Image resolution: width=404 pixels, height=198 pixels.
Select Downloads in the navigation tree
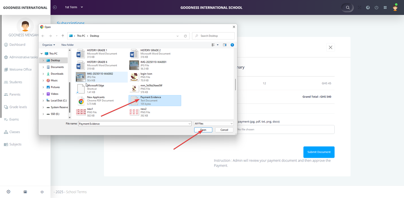57,74
